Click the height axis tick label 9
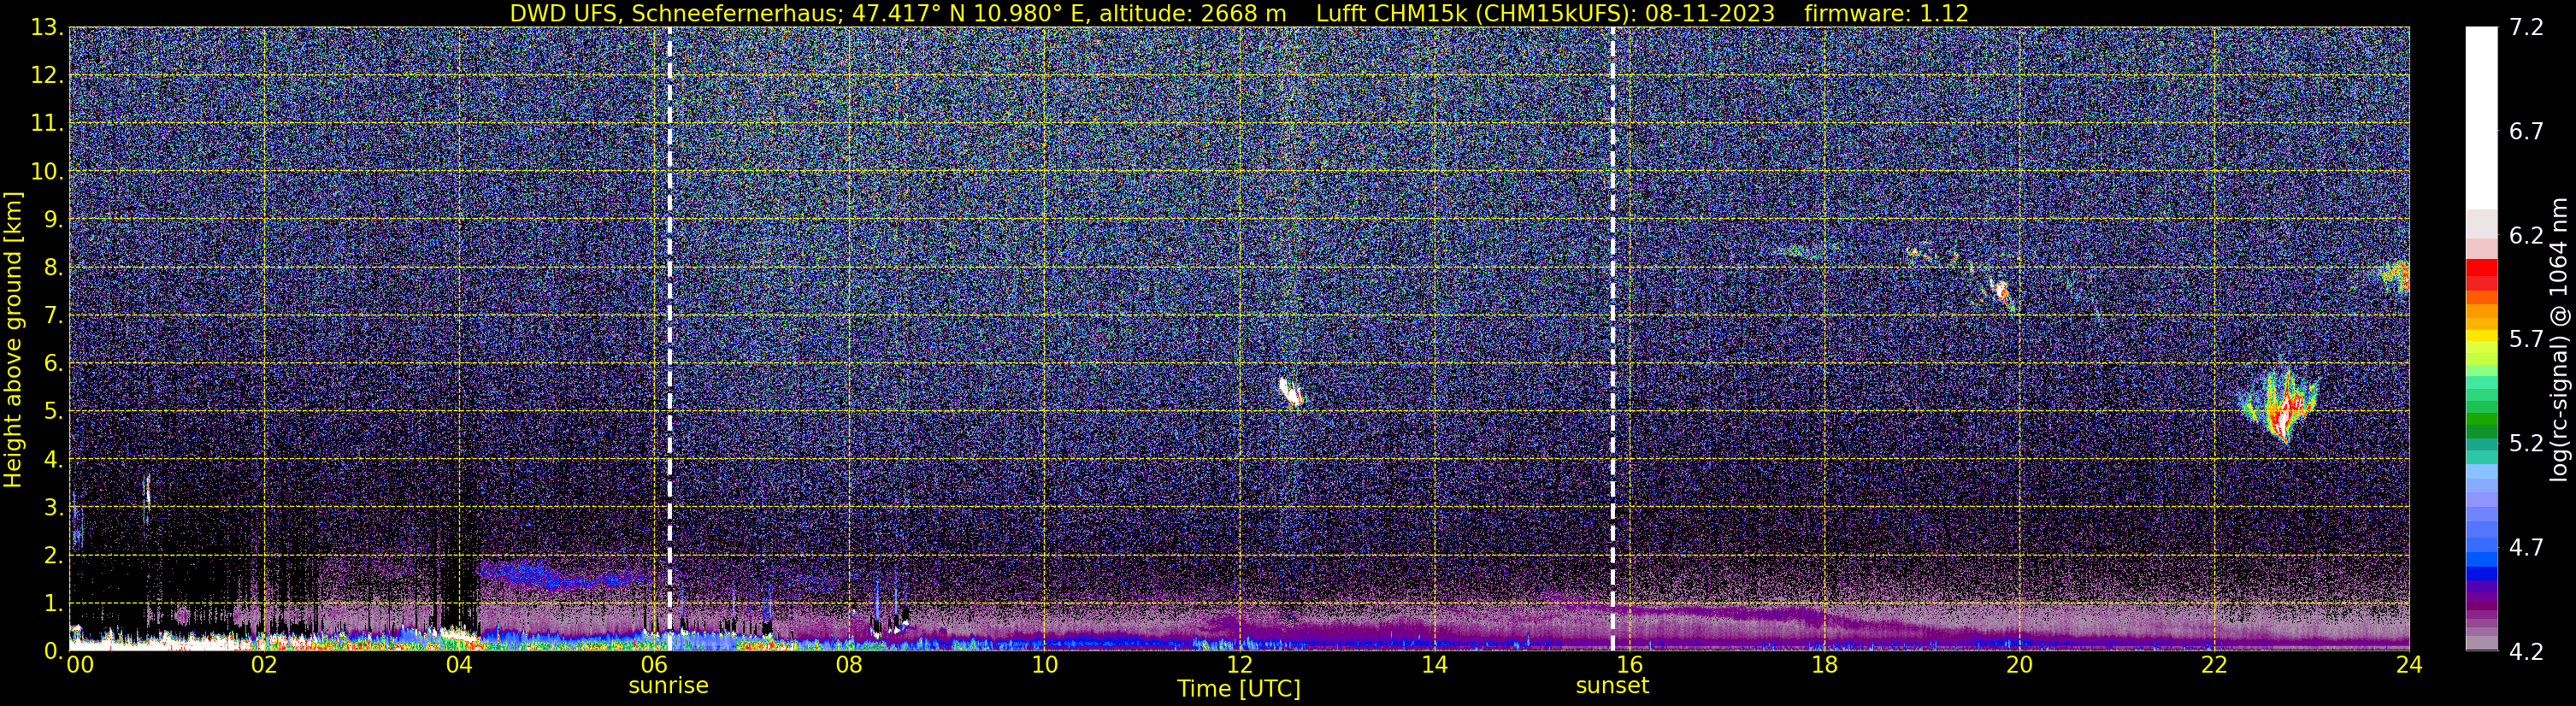Viewport: 2576px width, 706px height. [x=53, y=220]
